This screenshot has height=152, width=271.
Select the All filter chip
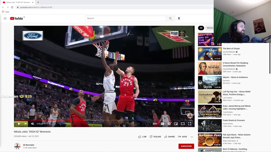tap(201, 28)
